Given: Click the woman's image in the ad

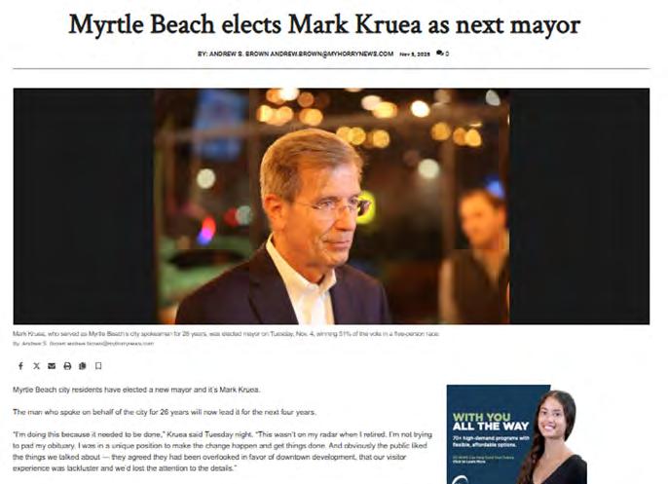Looking at the screenshot, I should (x=552, y=436).
